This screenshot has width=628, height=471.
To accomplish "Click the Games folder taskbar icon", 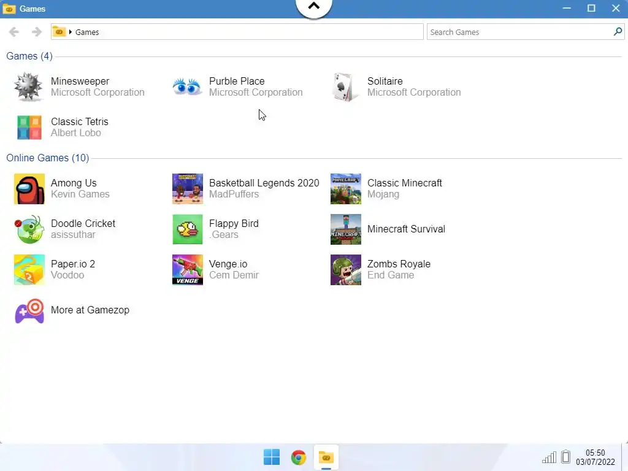I will 326,457.
